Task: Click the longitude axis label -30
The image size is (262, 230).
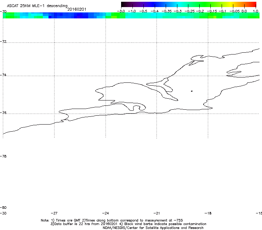Action: click(x=3, y=213)
